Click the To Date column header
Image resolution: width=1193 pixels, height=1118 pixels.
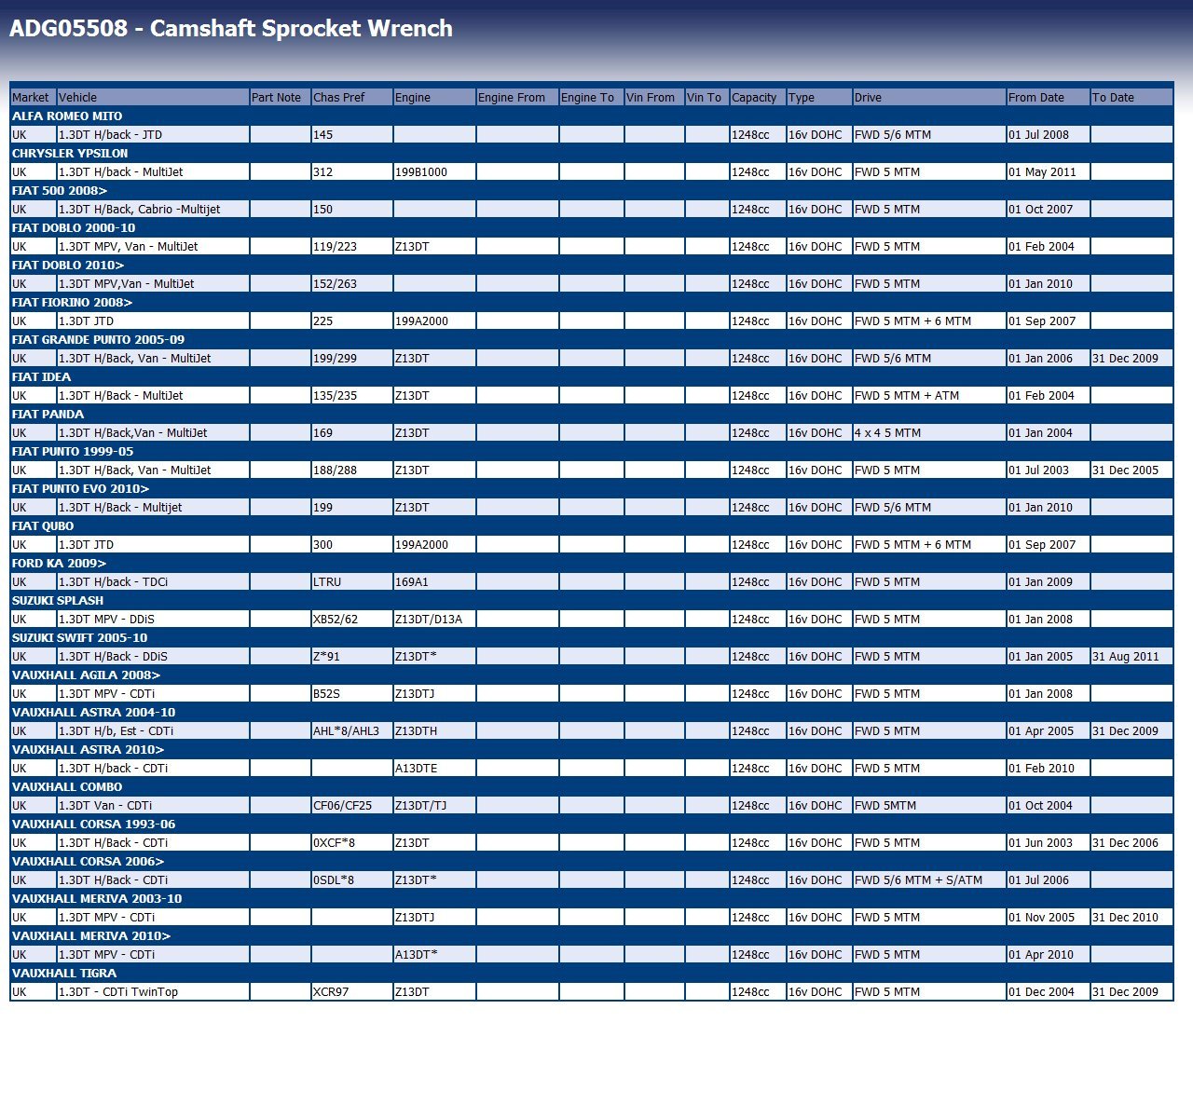(1131, 97)
